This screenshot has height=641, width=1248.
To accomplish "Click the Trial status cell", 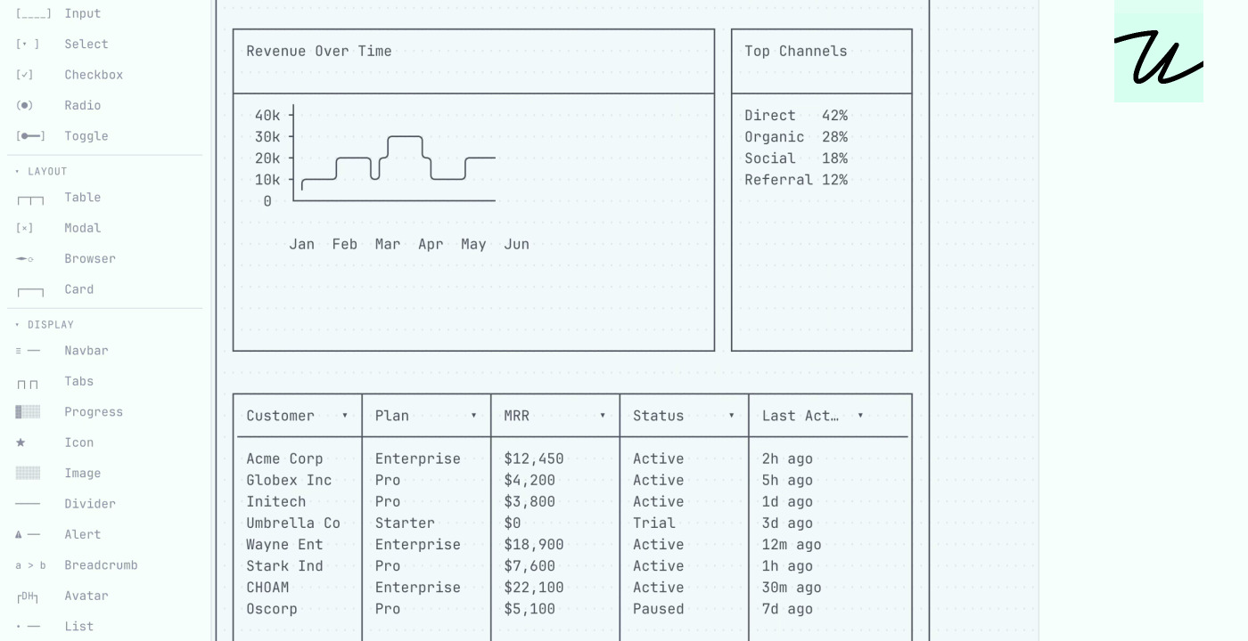I will pyautogui.click(x=654, y=523).
